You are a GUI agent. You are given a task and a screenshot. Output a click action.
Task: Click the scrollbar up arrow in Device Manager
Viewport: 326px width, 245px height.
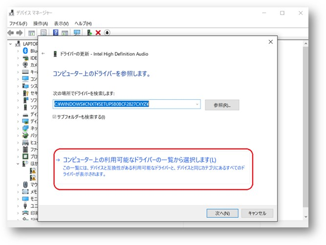305,44
